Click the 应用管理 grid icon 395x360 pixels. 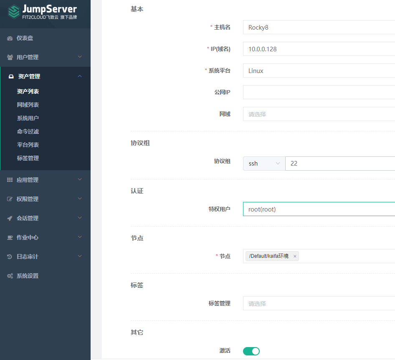(10, 180)
